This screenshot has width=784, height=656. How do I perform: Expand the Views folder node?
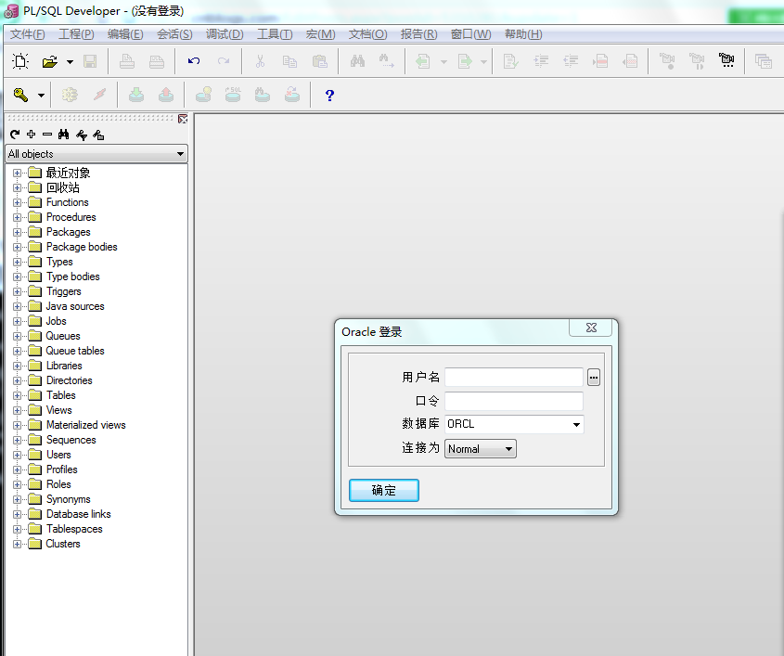tap(17, 410)
